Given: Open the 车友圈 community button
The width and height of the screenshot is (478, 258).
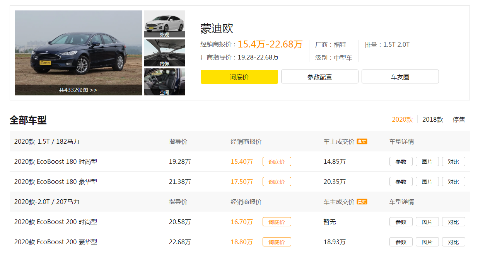Looking at the screenshot, I should 400,76.
